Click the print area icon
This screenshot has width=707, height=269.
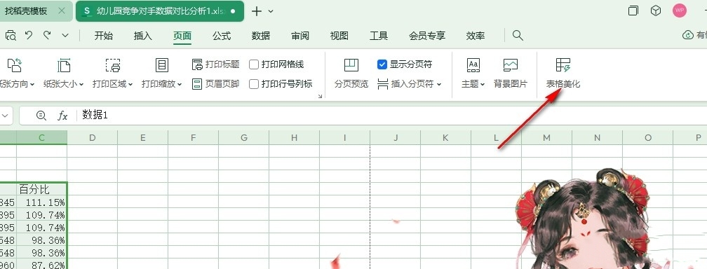coord(113,65)
